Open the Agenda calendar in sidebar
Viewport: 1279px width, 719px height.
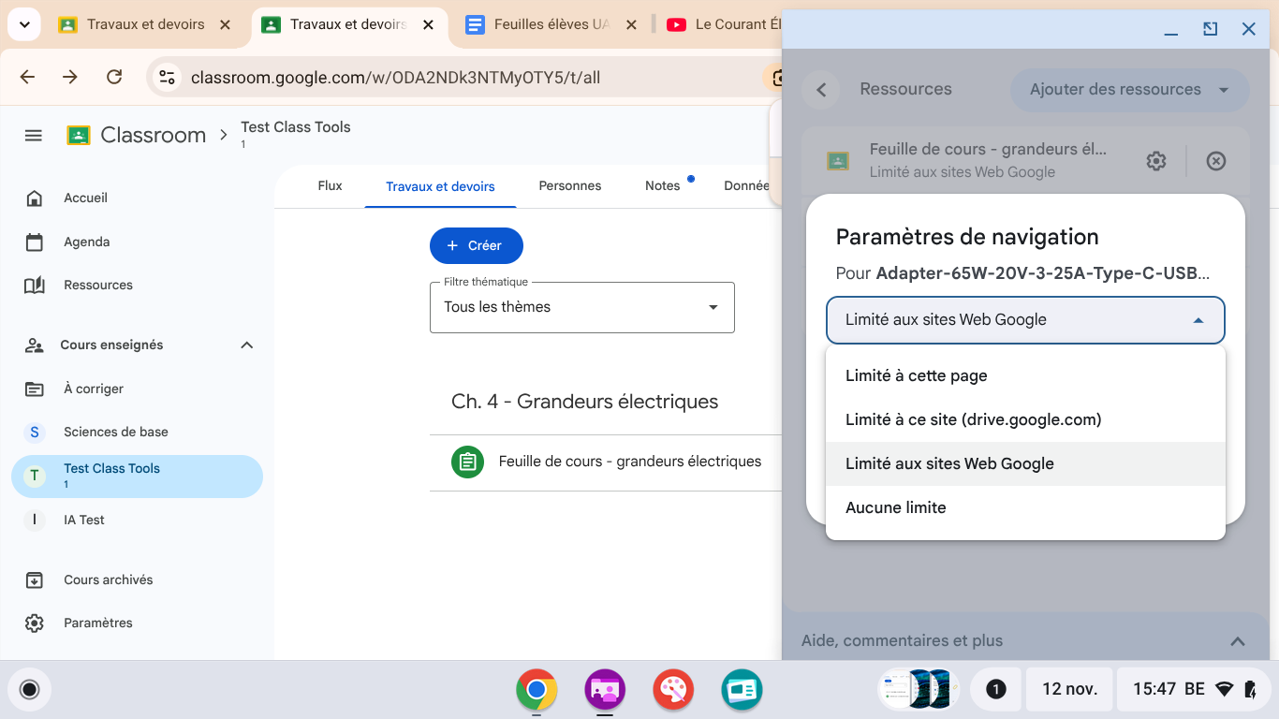click(86, 242)
